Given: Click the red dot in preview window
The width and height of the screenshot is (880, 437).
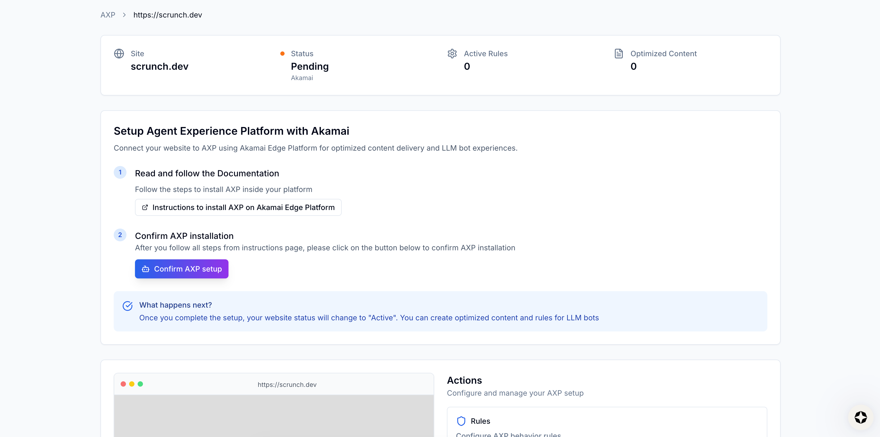Looking at the screenshot, I should click(x=123, y=384).
